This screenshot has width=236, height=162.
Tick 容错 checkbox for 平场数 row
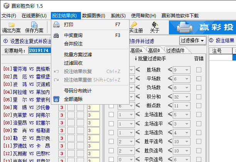[x=199, y=78]
